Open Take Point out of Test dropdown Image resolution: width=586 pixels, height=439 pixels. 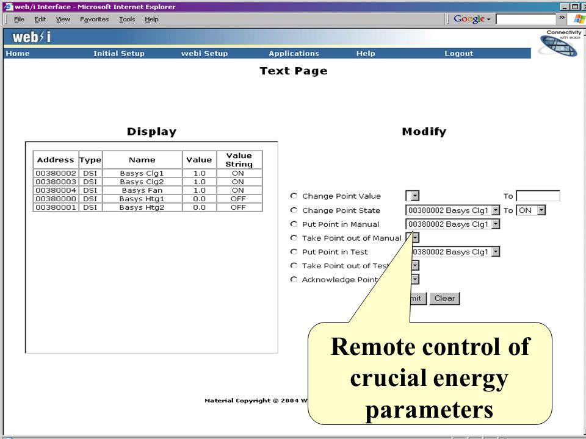click(x=415, y=265)
